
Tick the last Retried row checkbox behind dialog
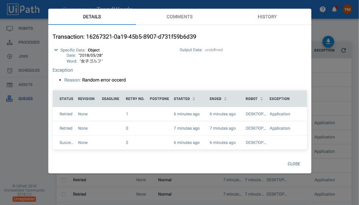tap(64, 194)
